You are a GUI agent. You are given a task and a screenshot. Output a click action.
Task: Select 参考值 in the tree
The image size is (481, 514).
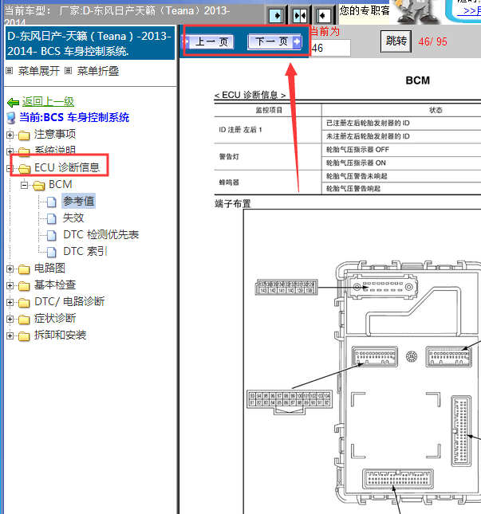79,202
